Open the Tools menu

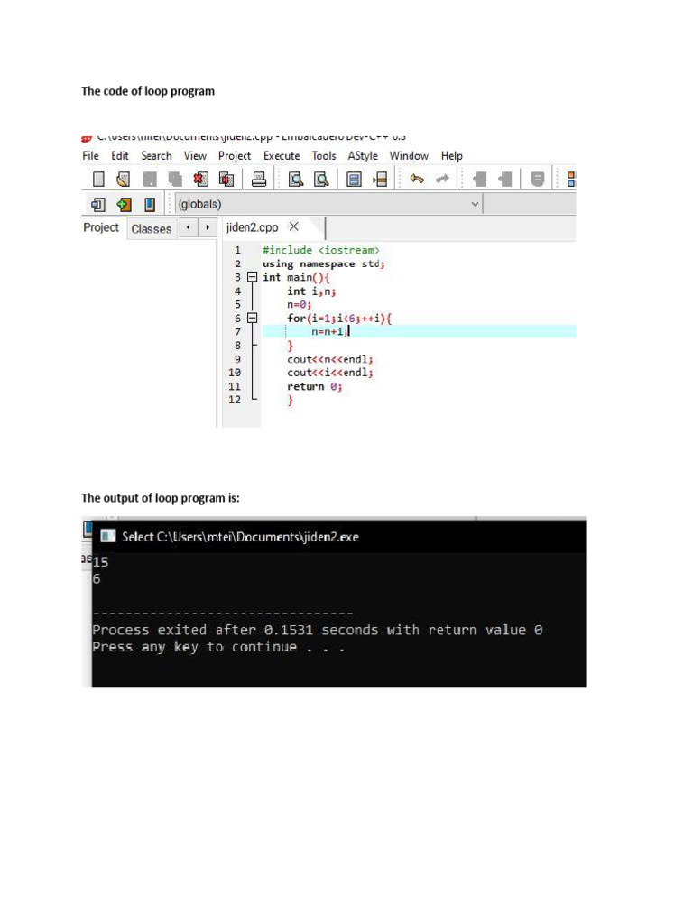(x=324, y=155)
